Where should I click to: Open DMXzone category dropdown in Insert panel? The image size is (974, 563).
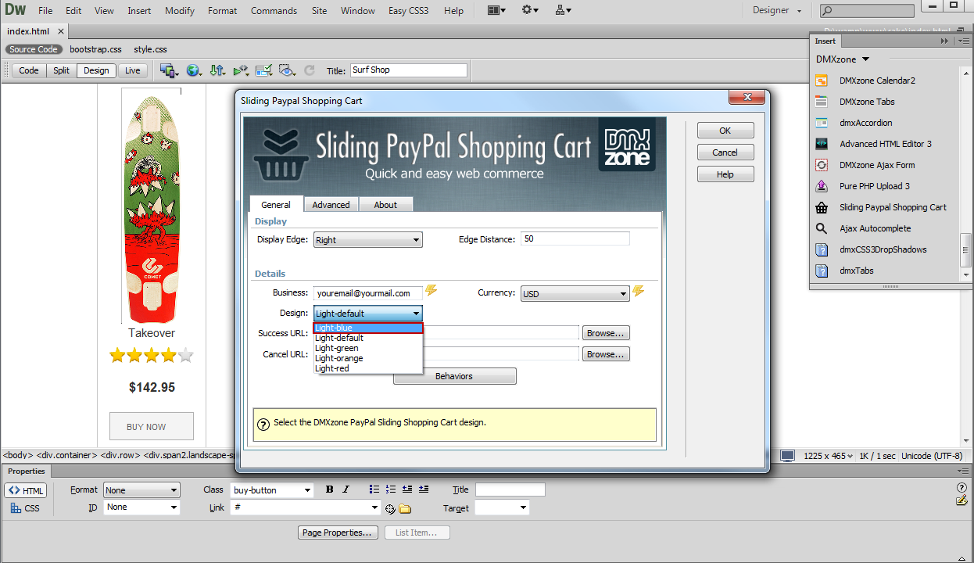(843, 59)
